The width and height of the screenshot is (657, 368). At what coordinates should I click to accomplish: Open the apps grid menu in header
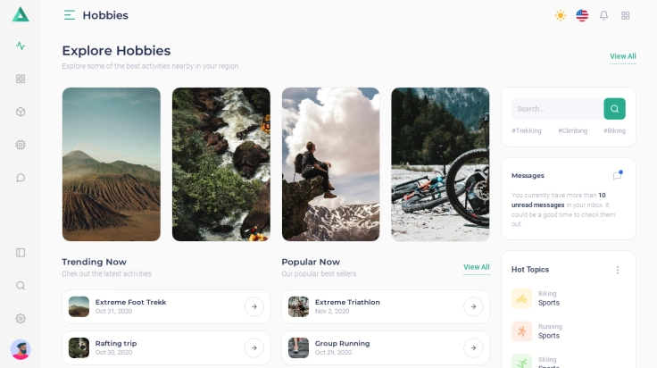coord(625,15)
